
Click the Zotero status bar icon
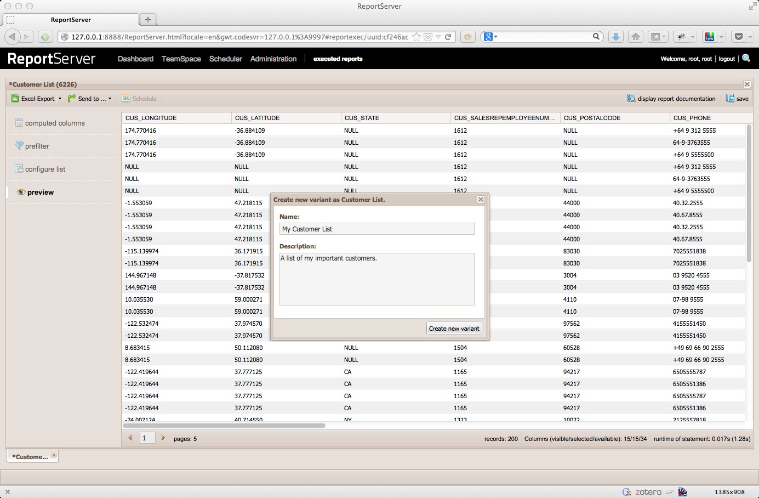648,492
